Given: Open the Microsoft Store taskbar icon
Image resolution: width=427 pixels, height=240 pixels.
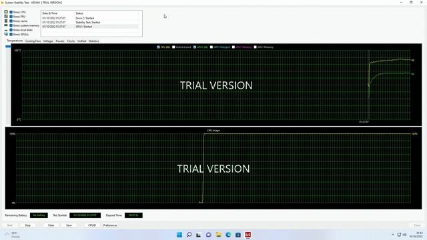Looking at the screenshot, I should coord(238,235).
